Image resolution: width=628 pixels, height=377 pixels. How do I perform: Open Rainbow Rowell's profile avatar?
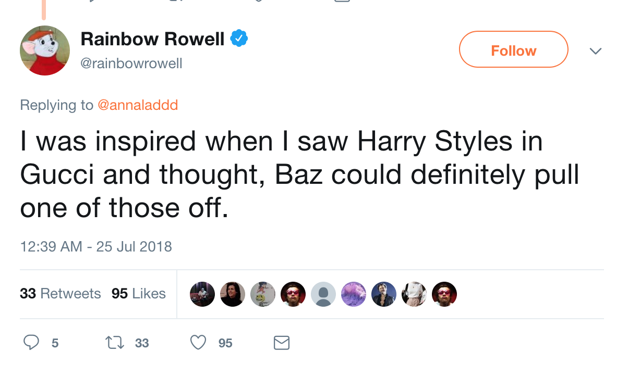pos(45,51)
